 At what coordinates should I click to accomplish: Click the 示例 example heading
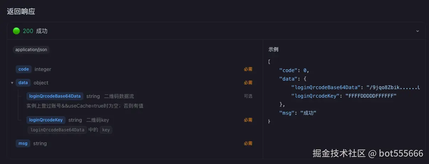pos(273,50)
